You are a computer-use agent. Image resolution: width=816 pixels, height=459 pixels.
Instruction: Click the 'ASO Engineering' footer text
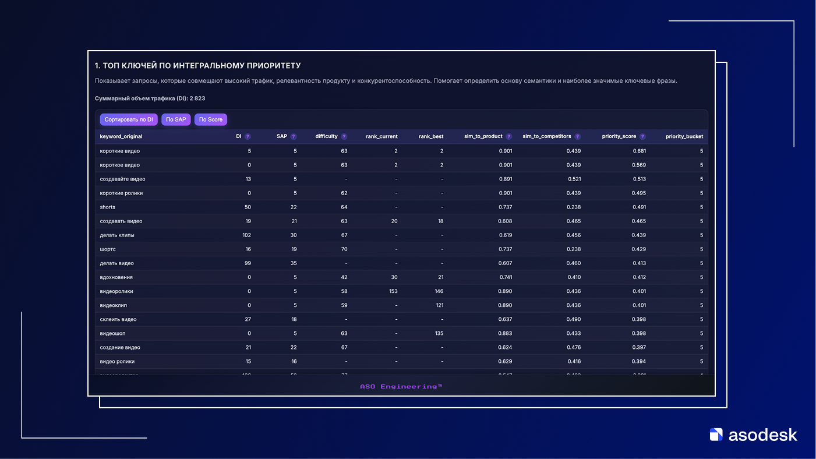pos(401,387)
